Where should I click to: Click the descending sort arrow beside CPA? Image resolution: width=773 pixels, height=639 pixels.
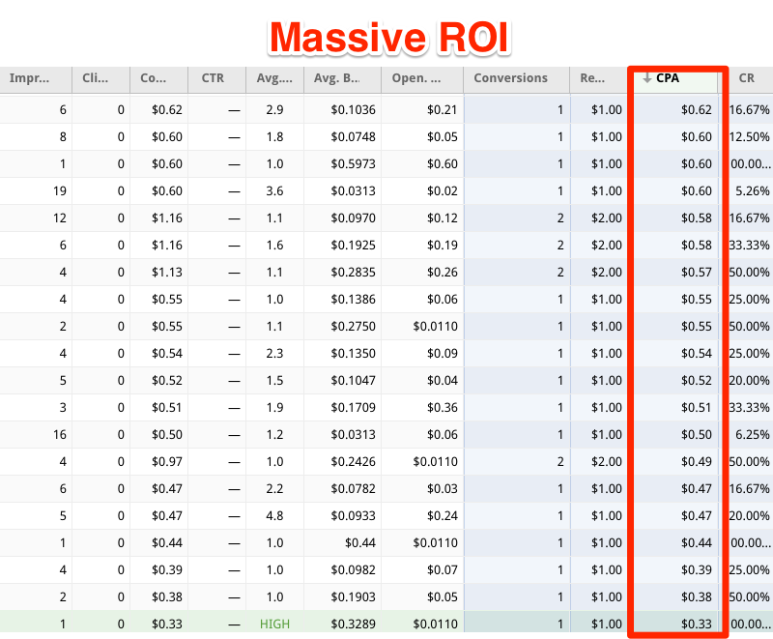pos(647,78)
